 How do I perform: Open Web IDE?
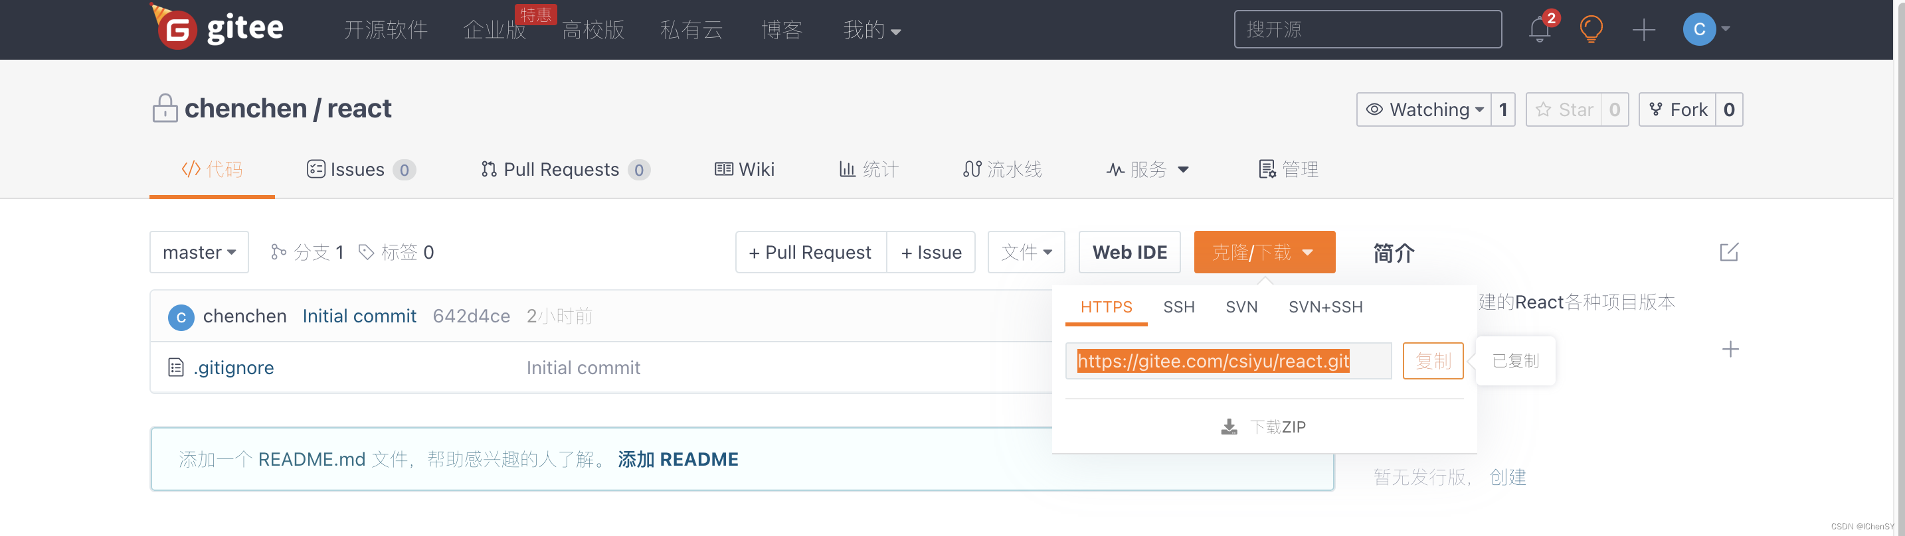pos(1129,252)
